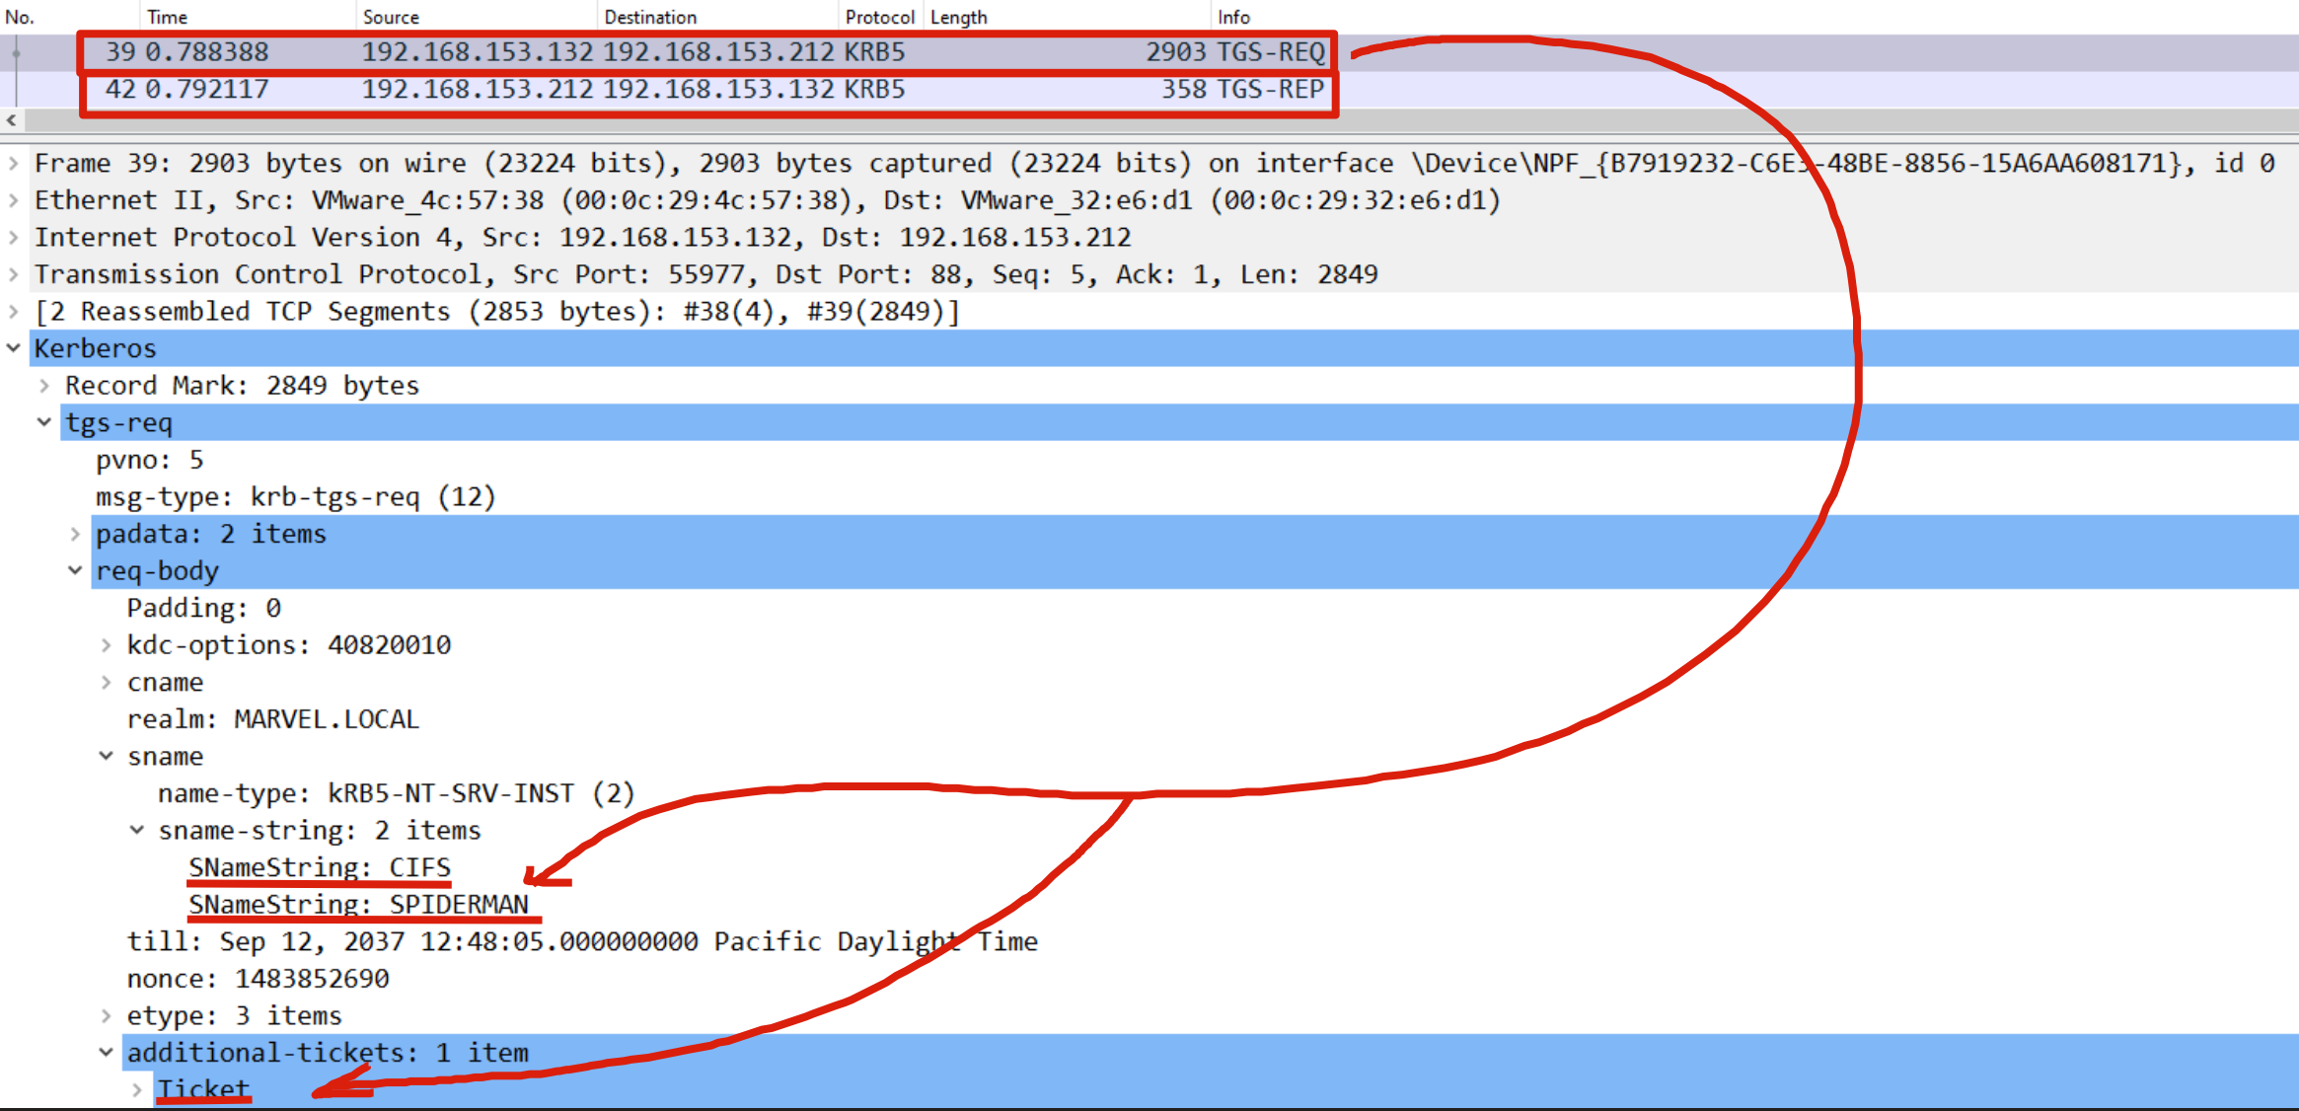Expand the cname field
The height and width of the screenshot is (1111, 2299).
tap(106, 682)
